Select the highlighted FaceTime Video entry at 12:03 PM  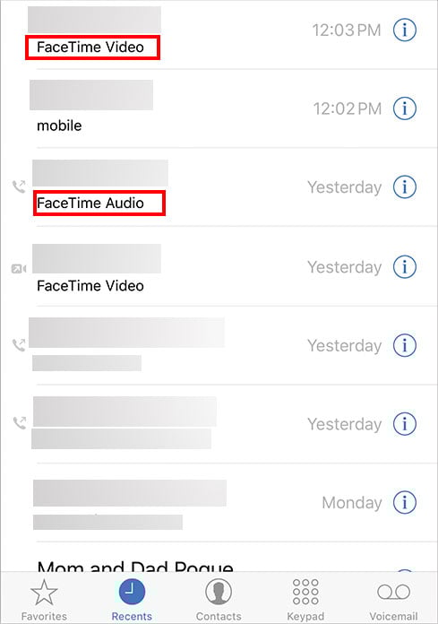click(92, 48)
